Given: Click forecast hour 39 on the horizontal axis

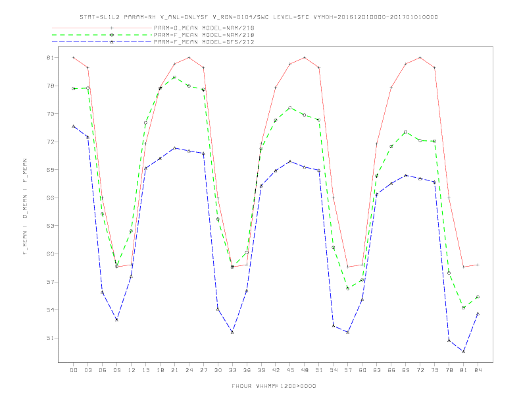Looking at the screenshot, I should click(261, 370).
